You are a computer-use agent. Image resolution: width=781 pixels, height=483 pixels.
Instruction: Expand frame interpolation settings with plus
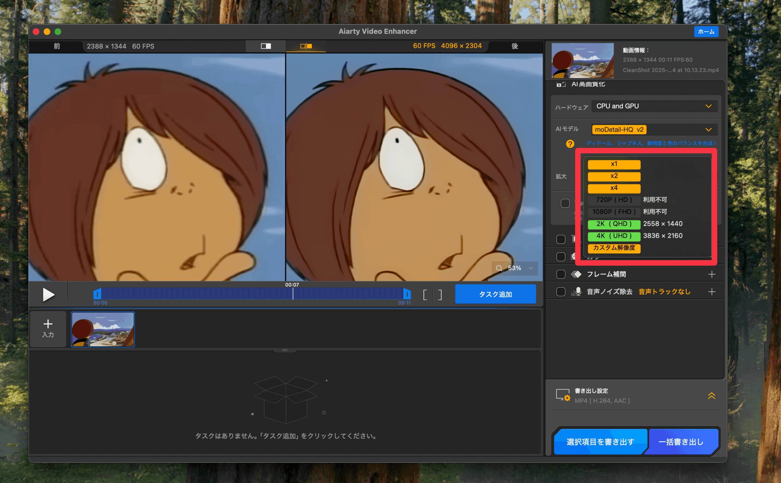point(711,274)
